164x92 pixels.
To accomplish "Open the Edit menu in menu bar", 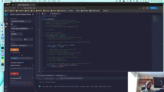I will tap(19, 1).
